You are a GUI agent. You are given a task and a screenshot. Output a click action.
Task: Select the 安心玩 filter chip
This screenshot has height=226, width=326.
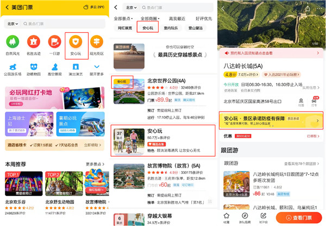point(148,28)
